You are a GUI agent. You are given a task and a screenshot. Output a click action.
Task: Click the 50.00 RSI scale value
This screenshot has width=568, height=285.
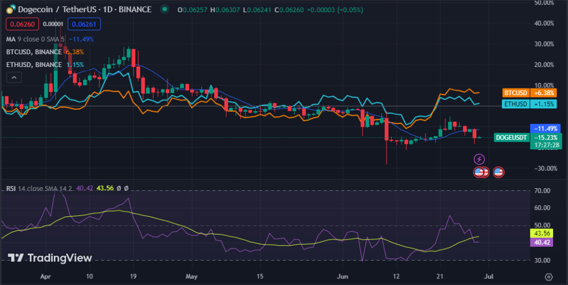click(543, 225)
